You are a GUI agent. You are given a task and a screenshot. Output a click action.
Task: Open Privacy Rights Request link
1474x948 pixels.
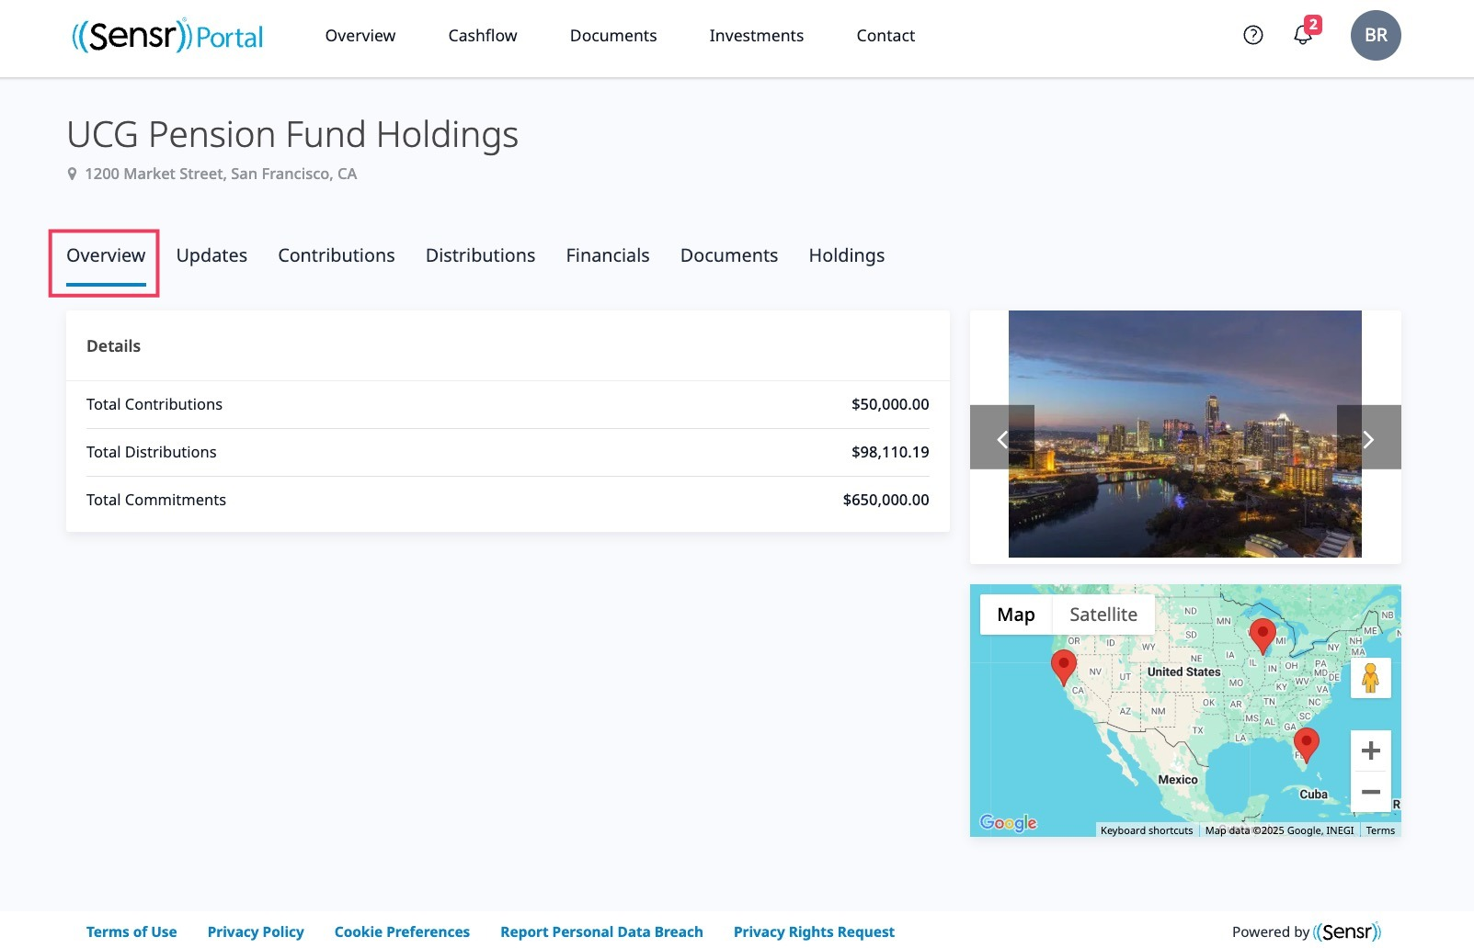[814, 931]
